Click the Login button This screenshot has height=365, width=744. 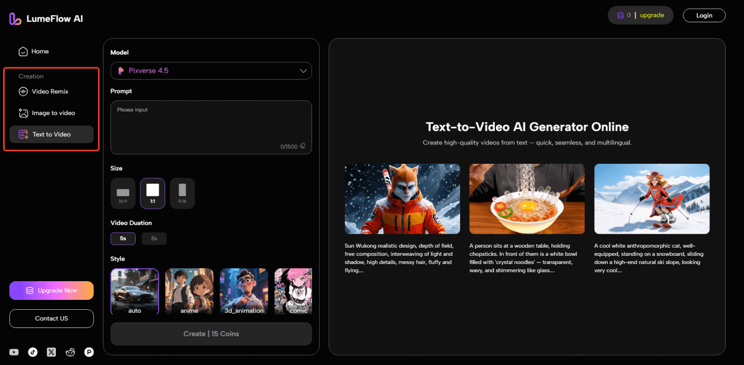click(x=704, y=15)
